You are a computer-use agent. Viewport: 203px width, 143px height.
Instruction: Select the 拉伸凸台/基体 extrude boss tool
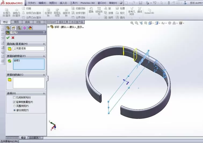[x=6, y=13]
